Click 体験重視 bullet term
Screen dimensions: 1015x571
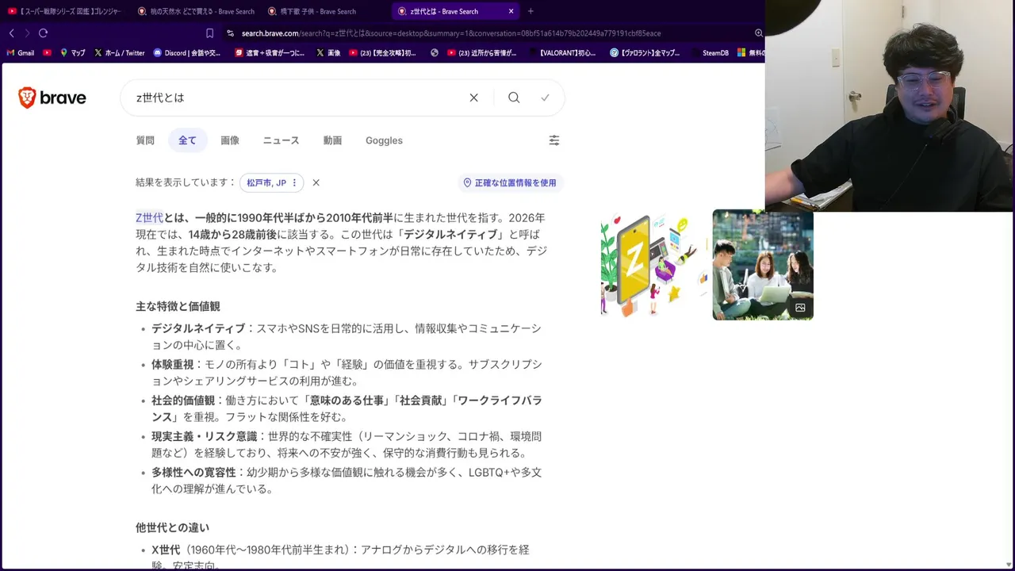point(172,365)
